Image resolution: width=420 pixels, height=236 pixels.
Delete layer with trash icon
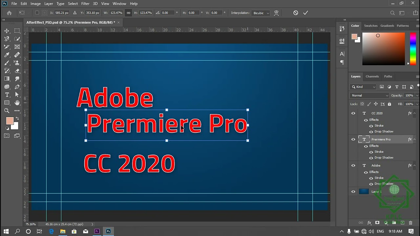(410, 223)
